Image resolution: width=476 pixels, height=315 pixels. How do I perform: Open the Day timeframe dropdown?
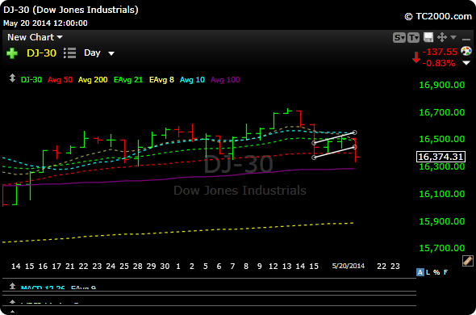[x=99, y=53]
